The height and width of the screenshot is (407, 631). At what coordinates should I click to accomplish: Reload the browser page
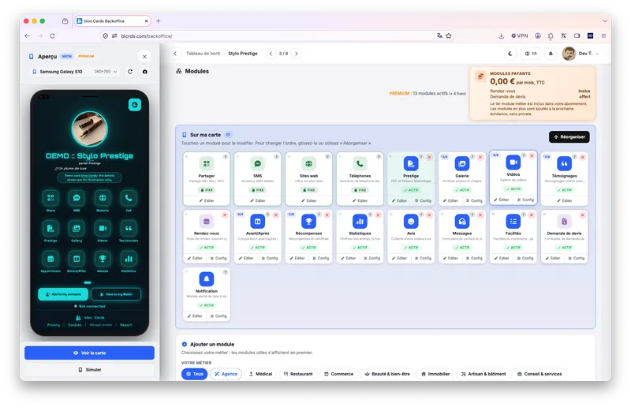pos(52,35)
